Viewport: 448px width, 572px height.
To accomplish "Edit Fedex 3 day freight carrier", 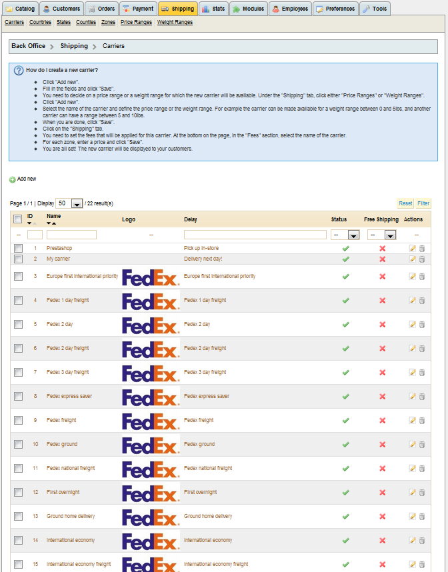I will click(413, 373).
